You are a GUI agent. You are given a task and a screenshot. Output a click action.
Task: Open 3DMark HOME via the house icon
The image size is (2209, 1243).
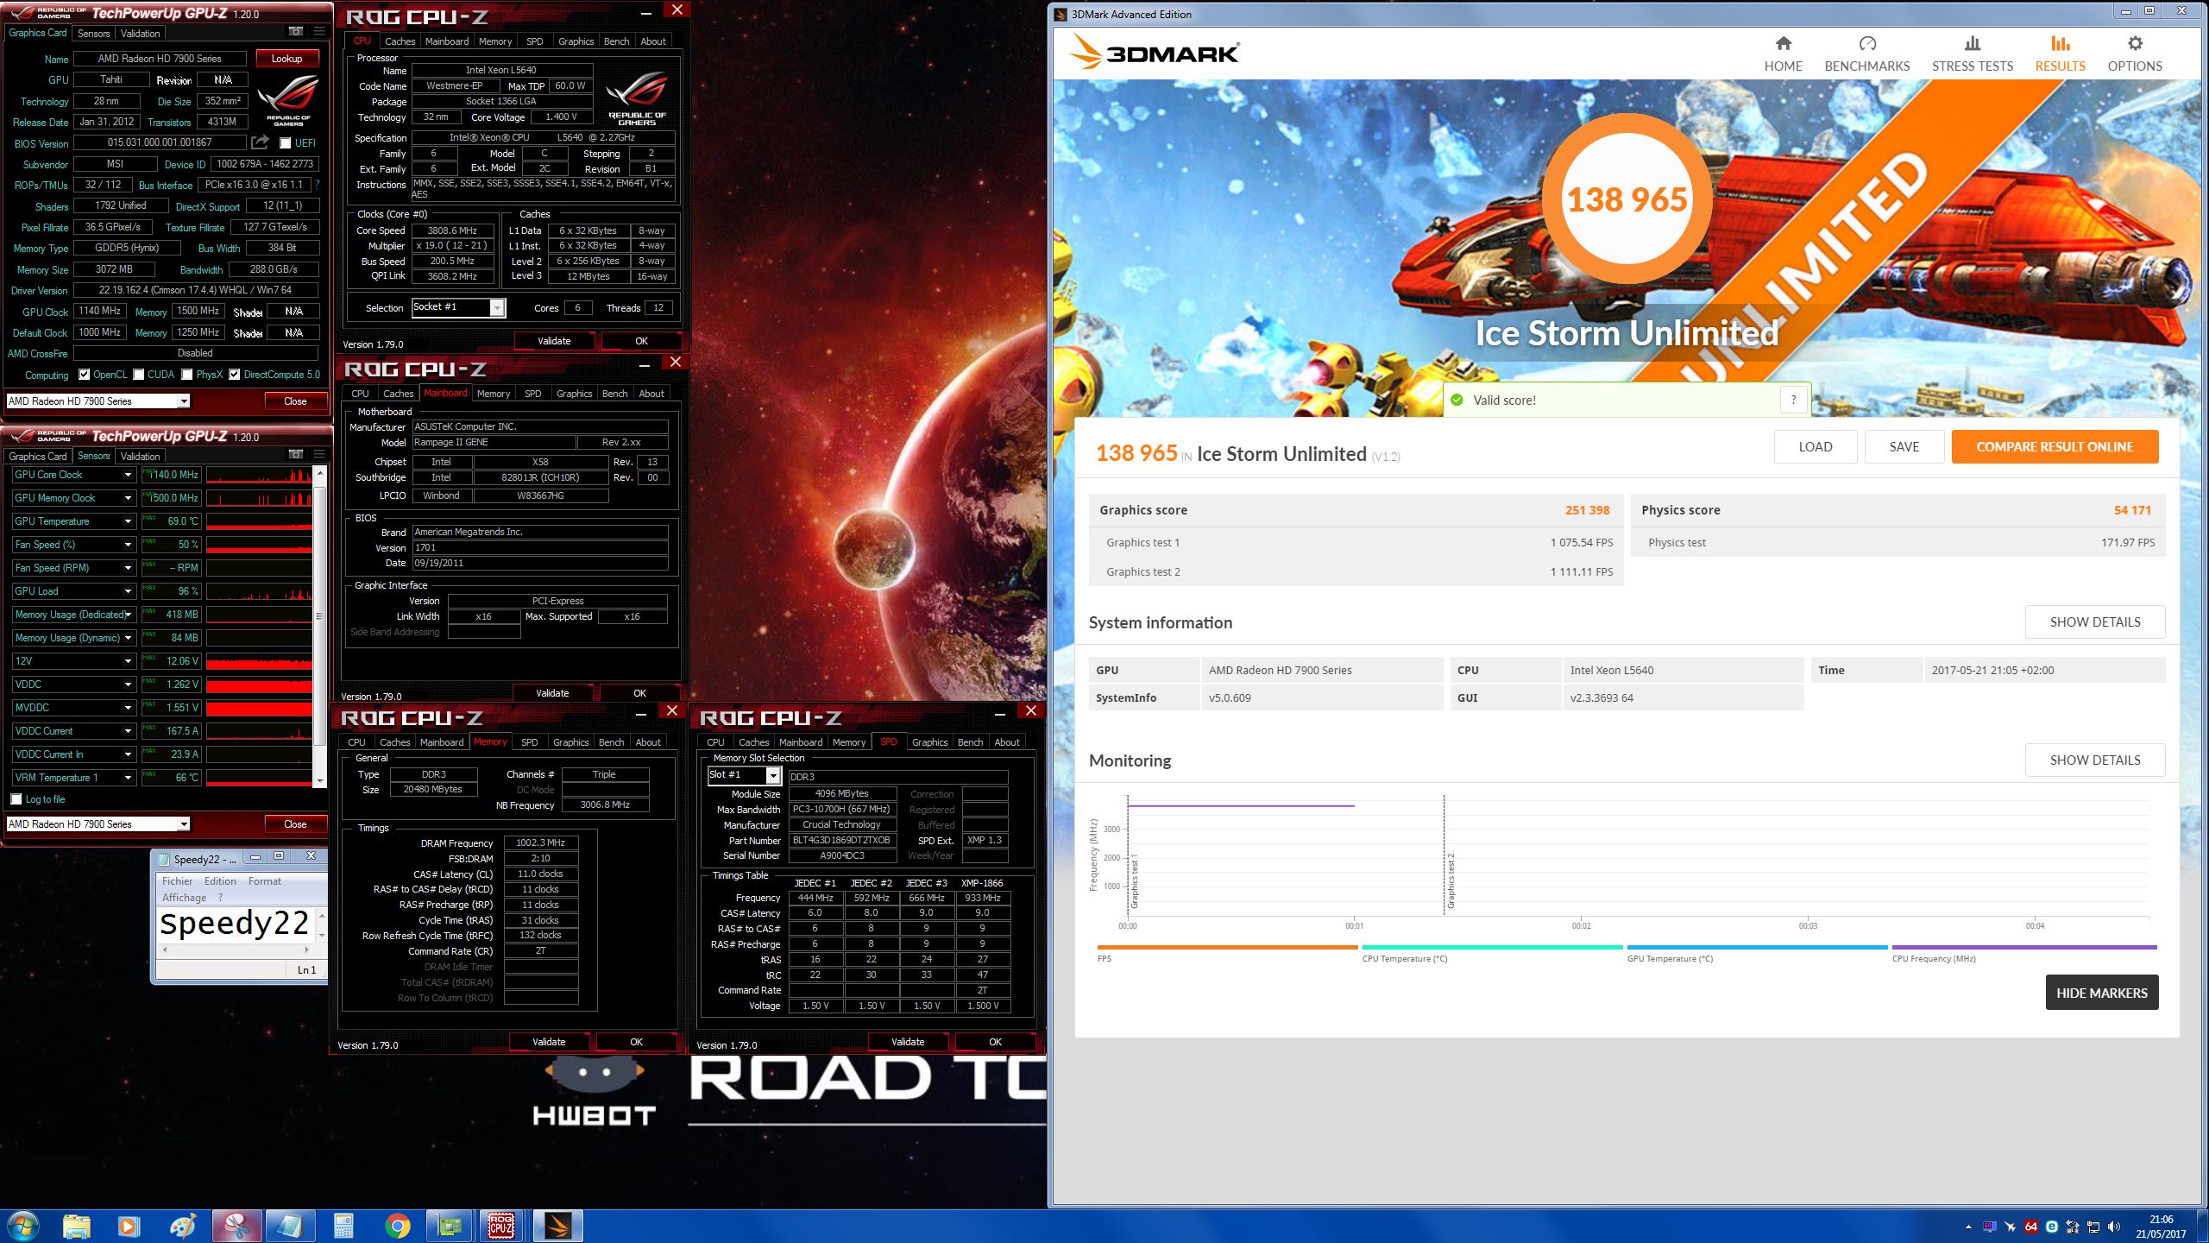(x=1783, y=43)
